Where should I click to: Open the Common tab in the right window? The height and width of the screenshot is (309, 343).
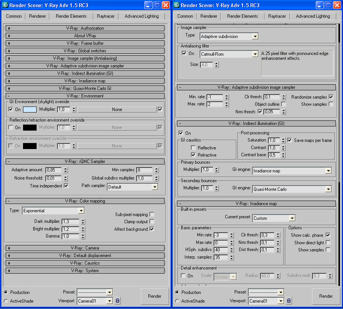pos(185,16)
